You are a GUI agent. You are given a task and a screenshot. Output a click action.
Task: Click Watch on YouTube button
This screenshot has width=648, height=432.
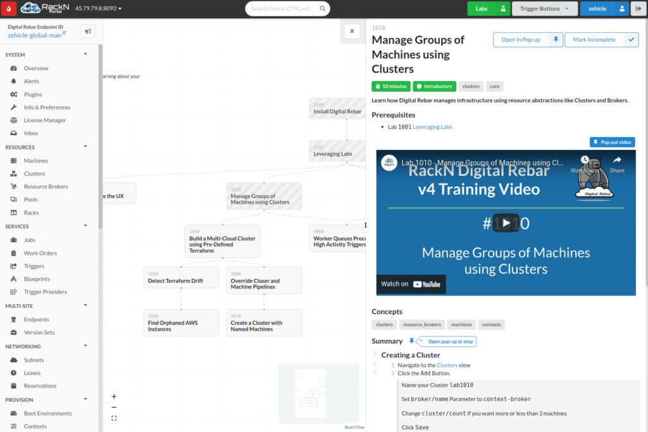click(x=411, y=284)
